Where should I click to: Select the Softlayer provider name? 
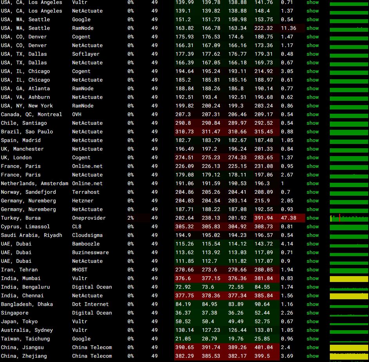(86, 54)
